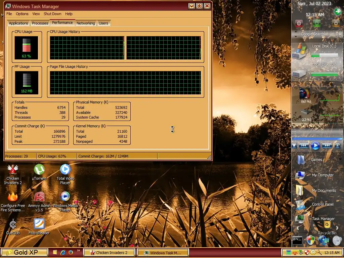Show previous shortcuts page in sidebar
The height and width of the screenshot is (258, 344).
[298, 228]
